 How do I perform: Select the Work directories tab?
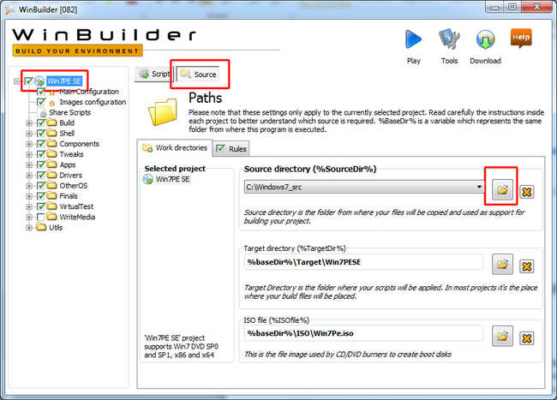(175, 148)
